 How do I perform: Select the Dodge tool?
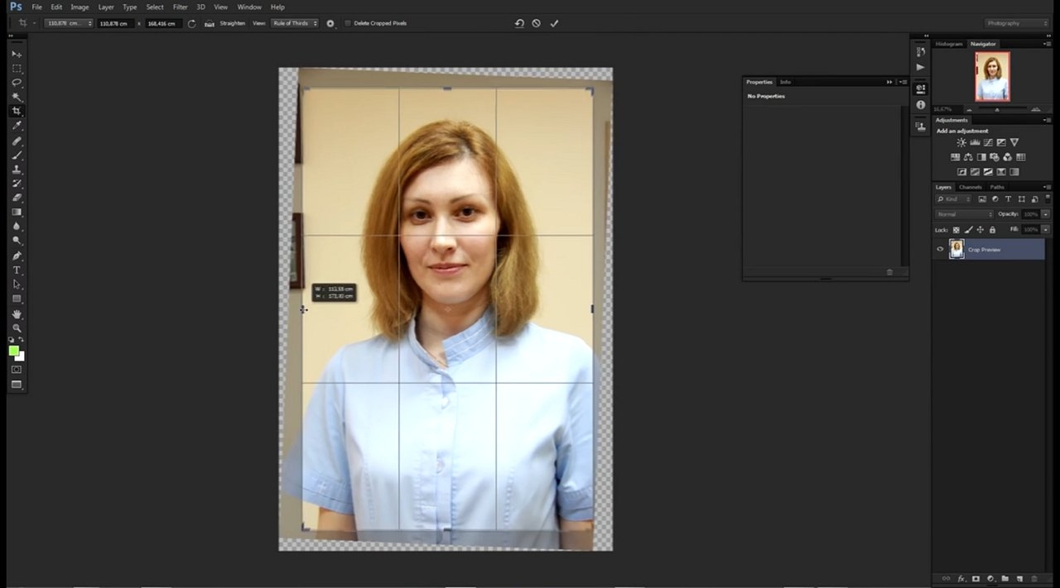click(17, 241)
